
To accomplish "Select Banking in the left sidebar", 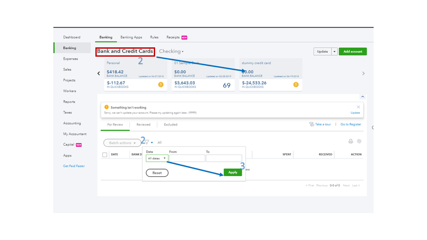I will [72, 48].
